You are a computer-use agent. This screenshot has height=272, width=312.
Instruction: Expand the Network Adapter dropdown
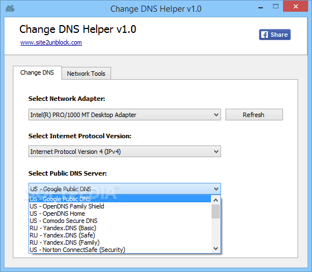[124, 115]
